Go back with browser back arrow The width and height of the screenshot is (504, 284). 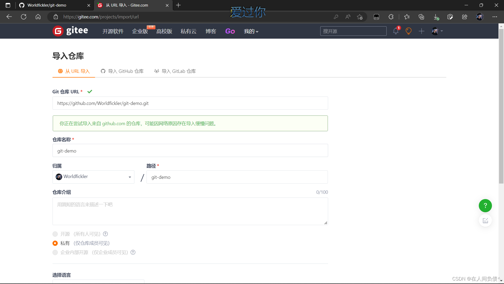[9, 17]
